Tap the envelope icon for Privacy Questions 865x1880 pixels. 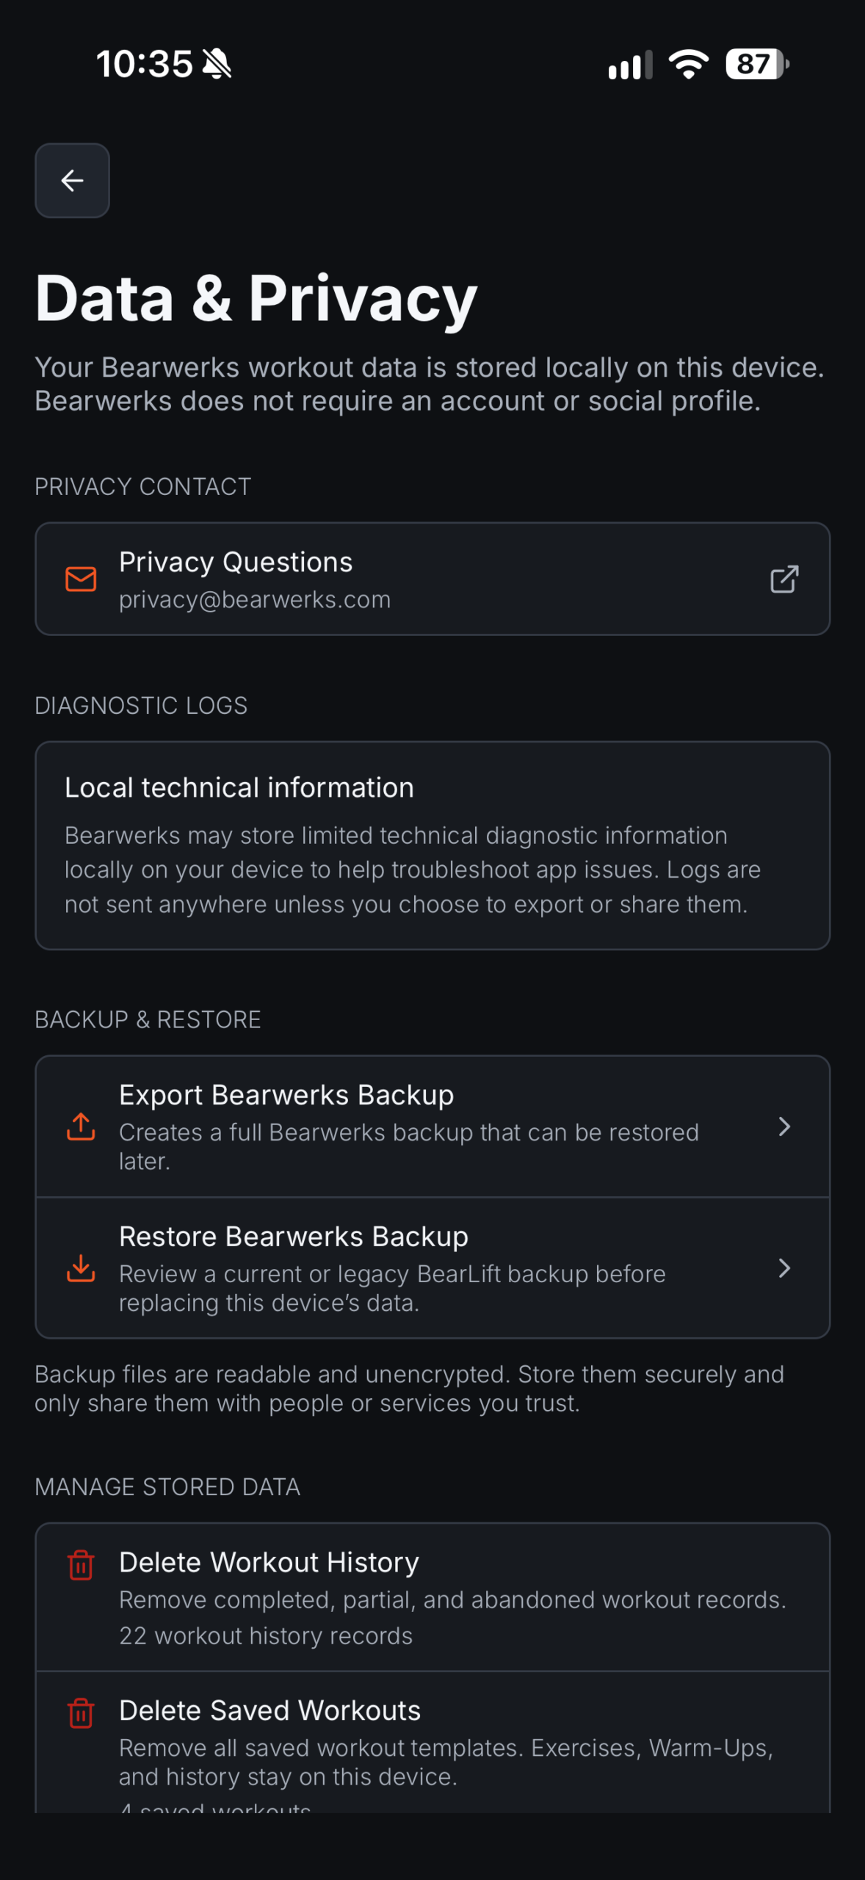81,579
